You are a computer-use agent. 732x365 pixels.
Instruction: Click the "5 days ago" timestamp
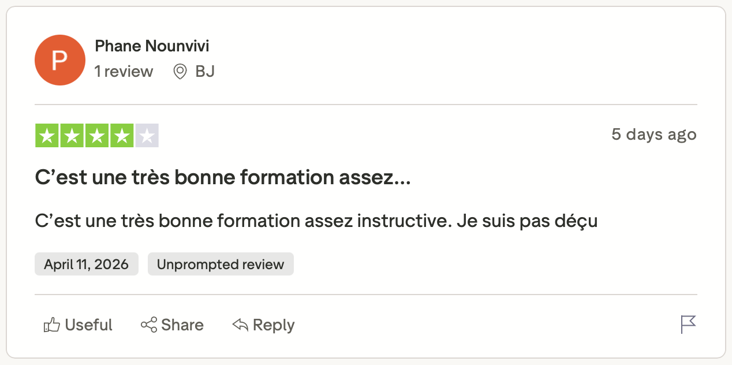653,135
